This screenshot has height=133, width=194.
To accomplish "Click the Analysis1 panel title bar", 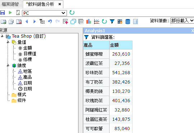I will [139, 31].
